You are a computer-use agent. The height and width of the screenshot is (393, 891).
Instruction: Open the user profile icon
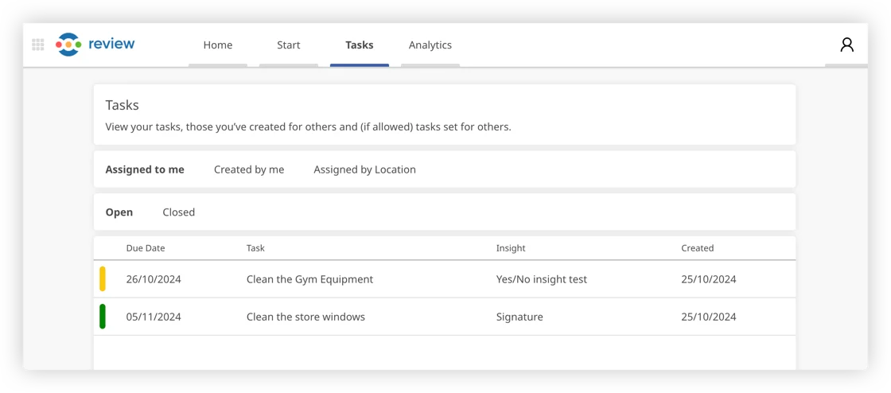[x=846, y=45]
